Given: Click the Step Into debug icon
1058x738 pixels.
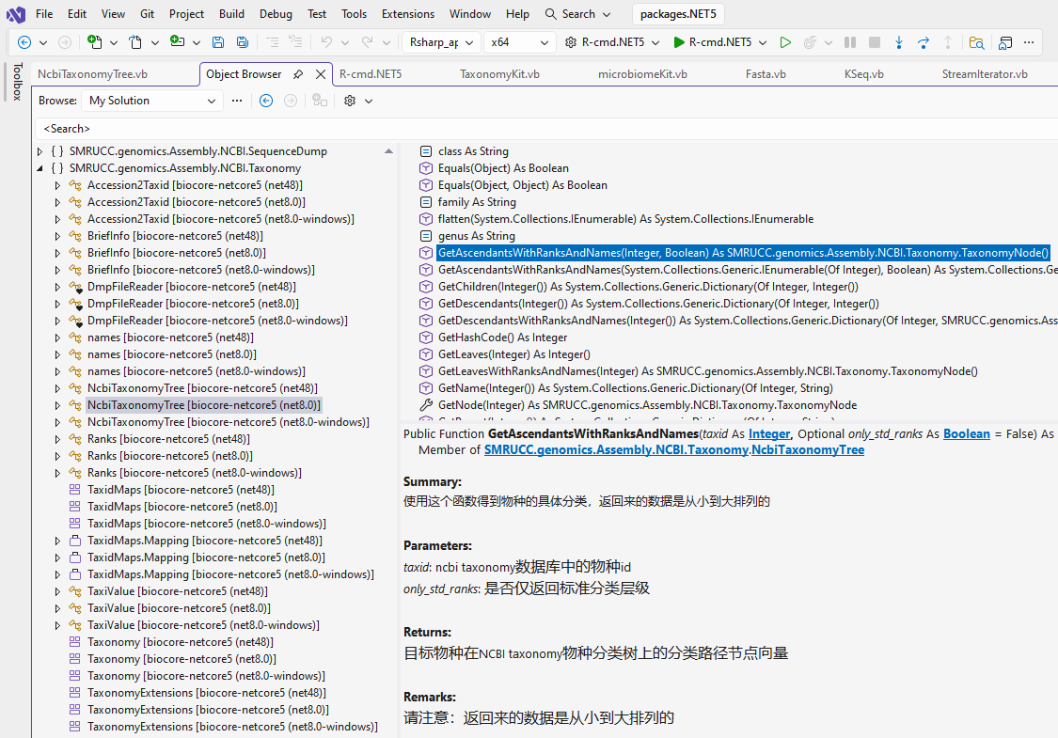Looking at the screenshot, I should 899,42.
